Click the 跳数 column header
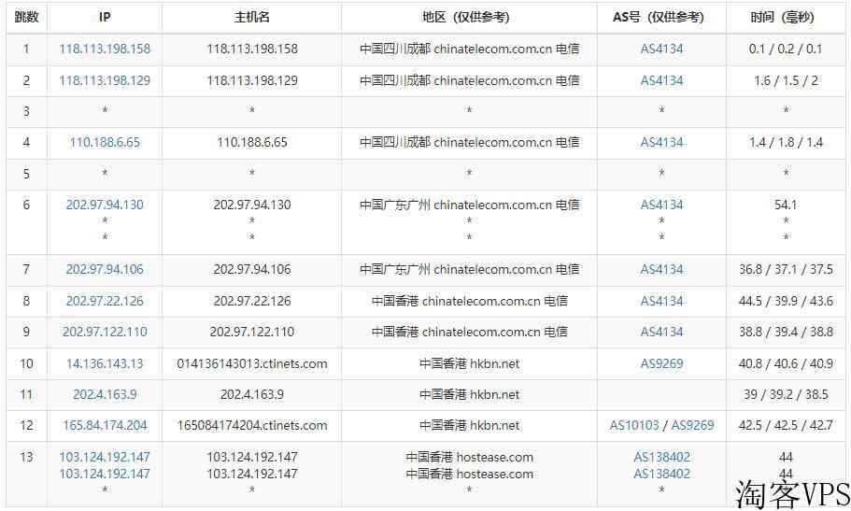 coord(26,18)
